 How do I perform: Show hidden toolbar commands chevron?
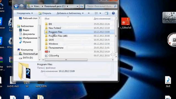tap(89, 13)
